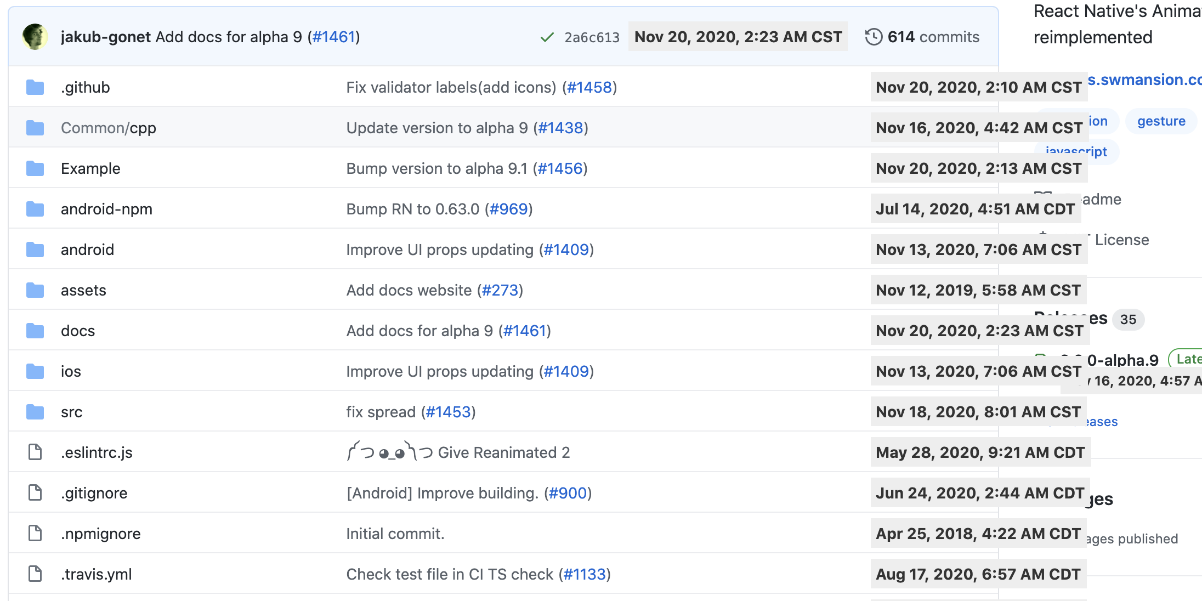Open pull request #1461 in docs row

(525, 331)
